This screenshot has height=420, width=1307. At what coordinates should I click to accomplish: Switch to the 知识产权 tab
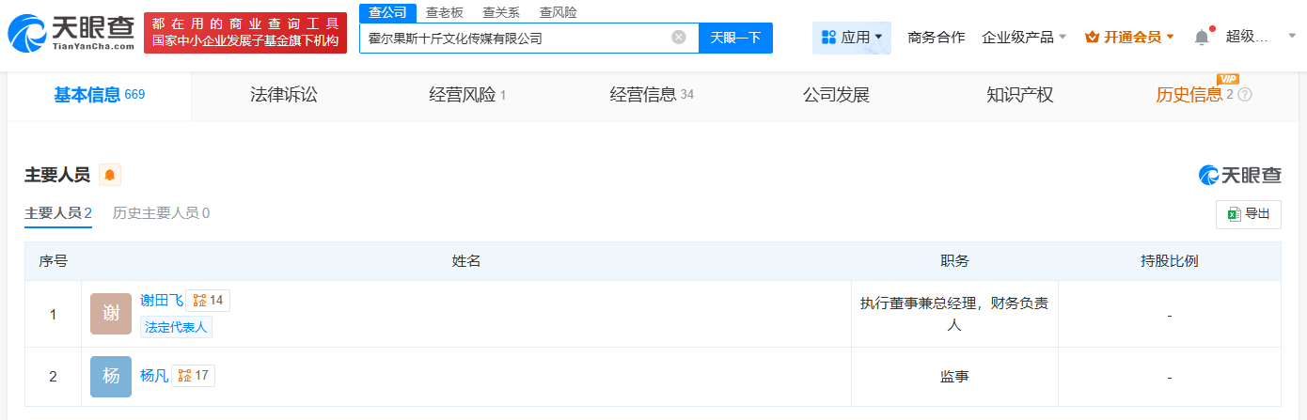coord(1020,95)
